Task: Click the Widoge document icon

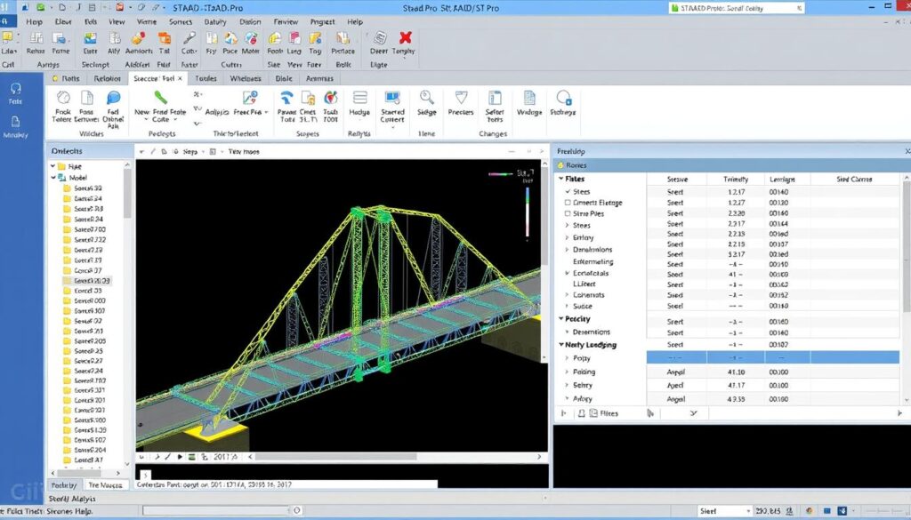Action: pyautogui.click(x=529, y=98)
